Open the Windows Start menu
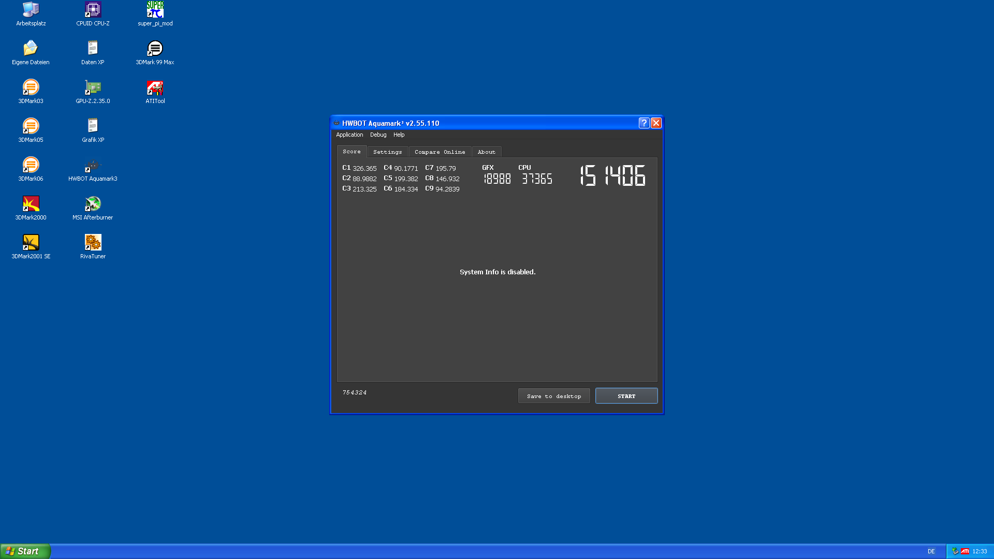 [25, 551]
